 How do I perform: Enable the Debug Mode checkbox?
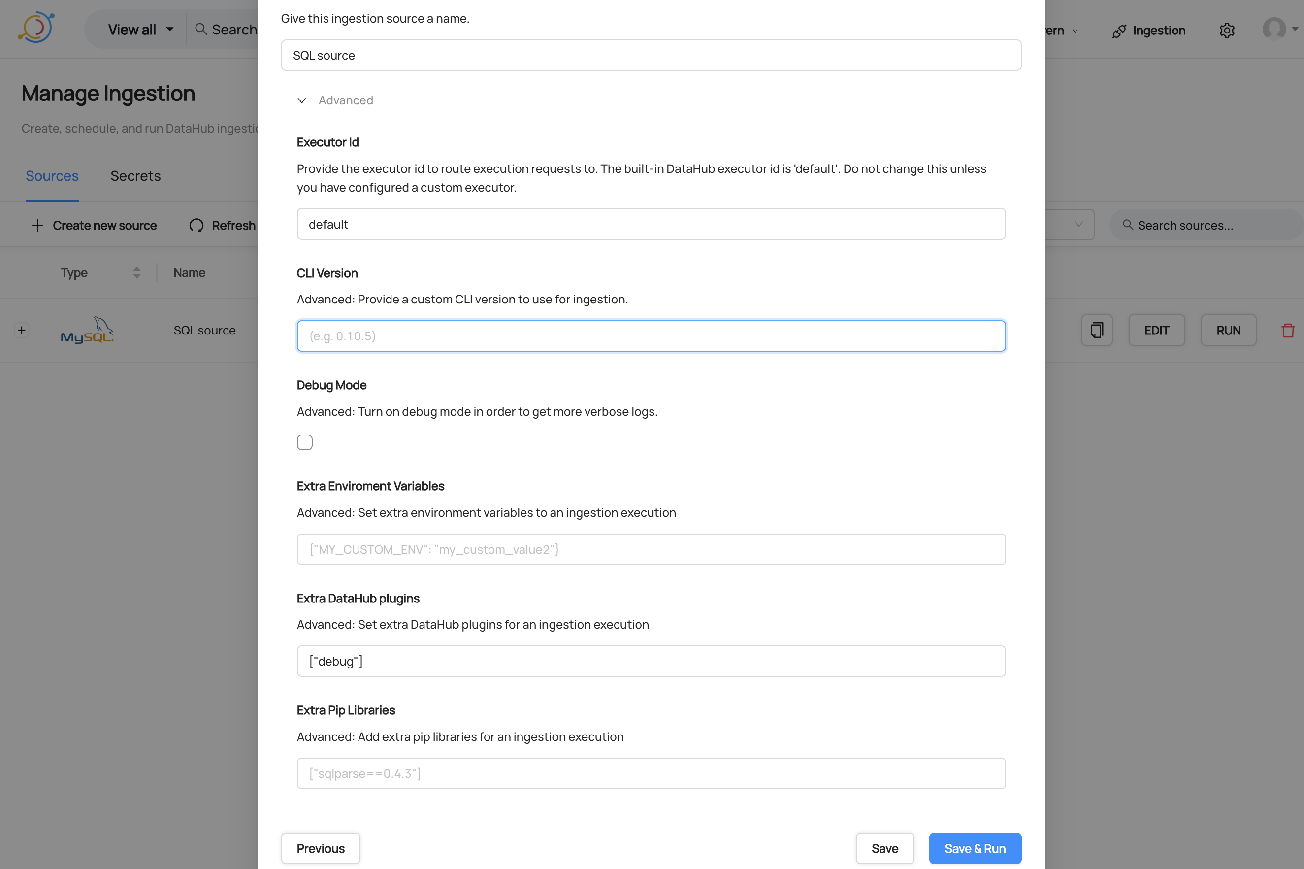tap(305, 442)
